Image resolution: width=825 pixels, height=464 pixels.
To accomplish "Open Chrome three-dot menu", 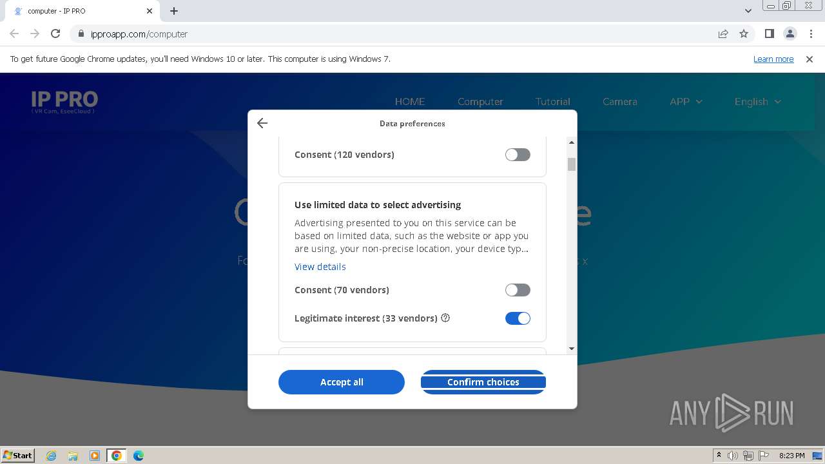I will coord(811,34).
